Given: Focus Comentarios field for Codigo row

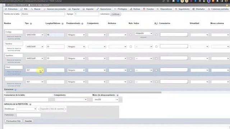Looking at the screenshot, I should [174, 34].
